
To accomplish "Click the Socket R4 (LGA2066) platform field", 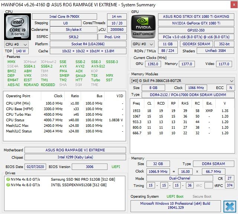I will click(x=88, y=44).
